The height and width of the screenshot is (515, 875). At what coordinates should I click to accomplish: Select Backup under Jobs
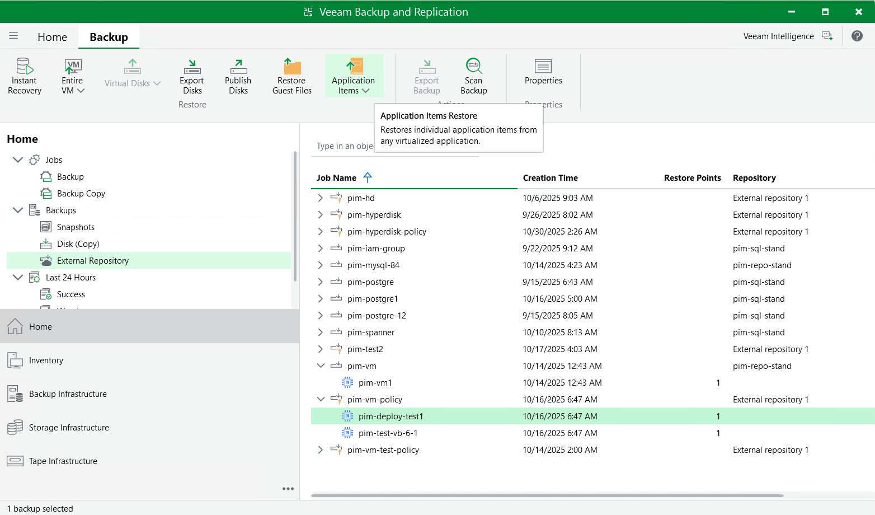[70, 177]
